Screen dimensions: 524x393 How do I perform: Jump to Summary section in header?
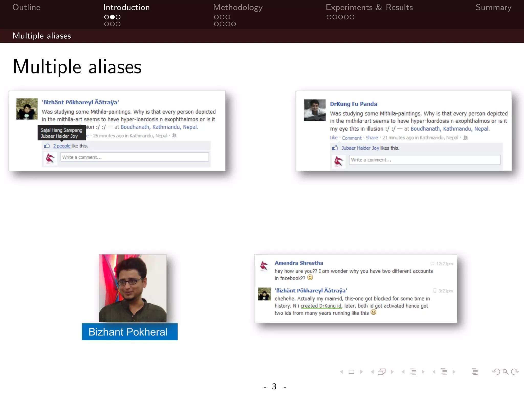point(494,8)
